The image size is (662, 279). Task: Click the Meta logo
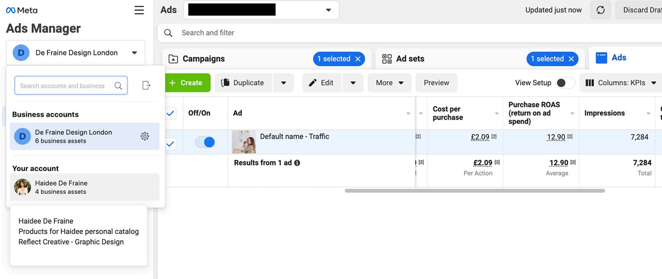tap(22, 10)
